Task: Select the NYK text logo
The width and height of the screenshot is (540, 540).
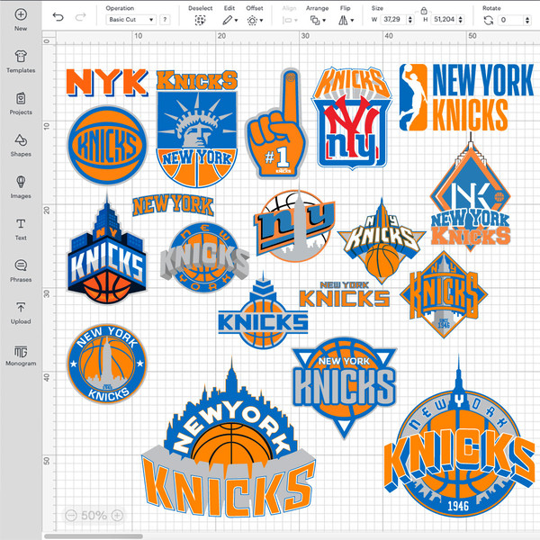Action: tap(107, 83)
